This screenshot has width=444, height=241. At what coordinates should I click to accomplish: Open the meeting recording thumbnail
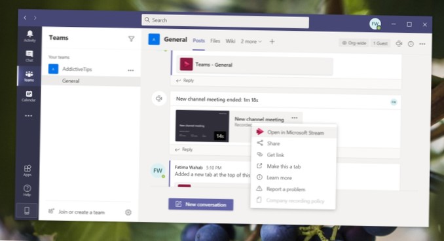click(x=202, y=126)
